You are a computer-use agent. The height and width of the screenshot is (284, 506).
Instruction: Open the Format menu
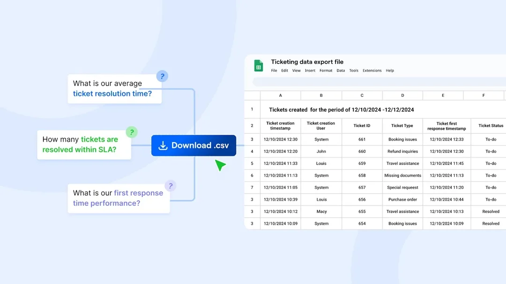(326, 71)
